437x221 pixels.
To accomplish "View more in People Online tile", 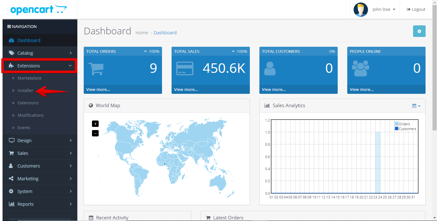I will click(x=362, y=90).
